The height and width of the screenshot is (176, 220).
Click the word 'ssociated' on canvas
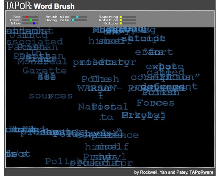[35, 42]
